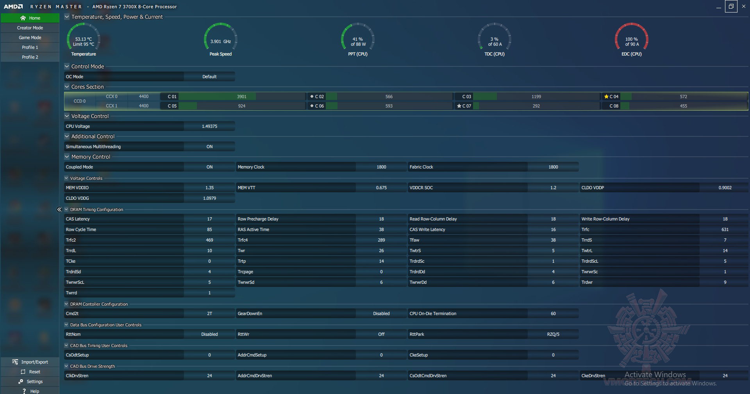Collapse the Voltage Control section
This screenshot has width=750, height=394.
click(67, 116)
